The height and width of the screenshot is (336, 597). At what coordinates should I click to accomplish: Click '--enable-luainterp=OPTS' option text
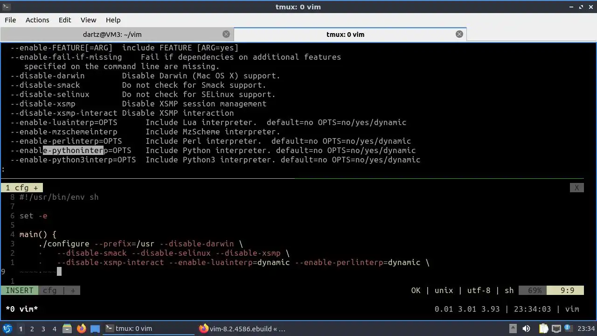(x=64, y=122)
